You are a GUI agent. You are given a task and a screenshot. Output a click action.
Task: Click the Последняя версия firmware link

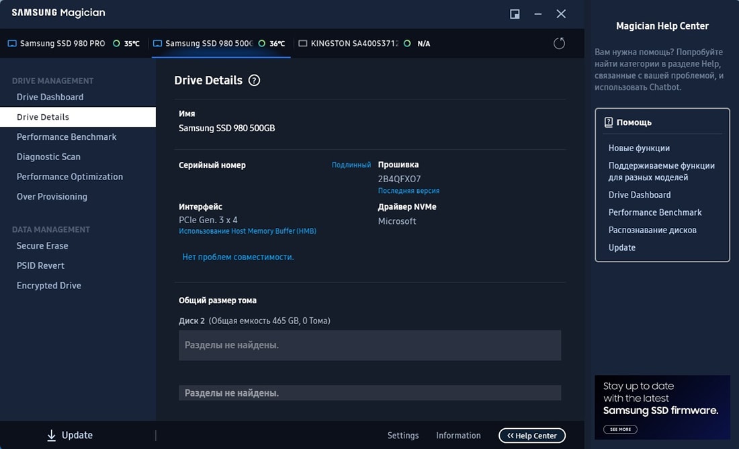(408, 190)
